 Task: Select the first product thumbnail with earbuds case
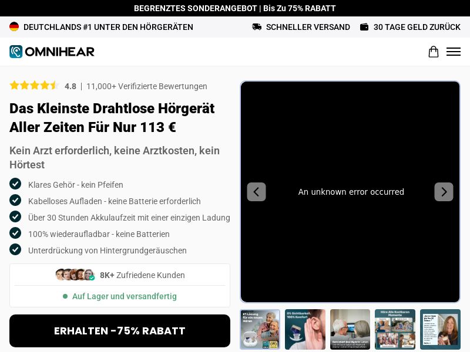pyautogui.click(x=260, y=329)
